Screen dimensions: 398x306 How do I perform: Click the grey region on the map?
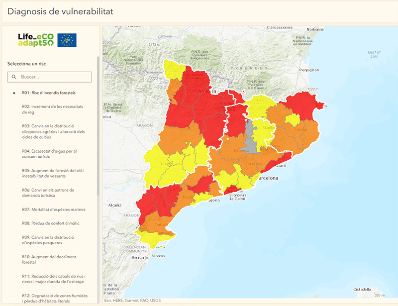click(251, 134)
